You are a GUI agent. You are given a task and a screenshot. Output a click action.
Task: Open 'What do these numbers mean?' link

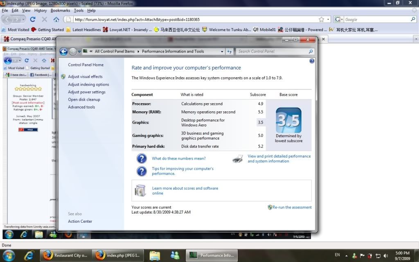(x=179, y=158)
